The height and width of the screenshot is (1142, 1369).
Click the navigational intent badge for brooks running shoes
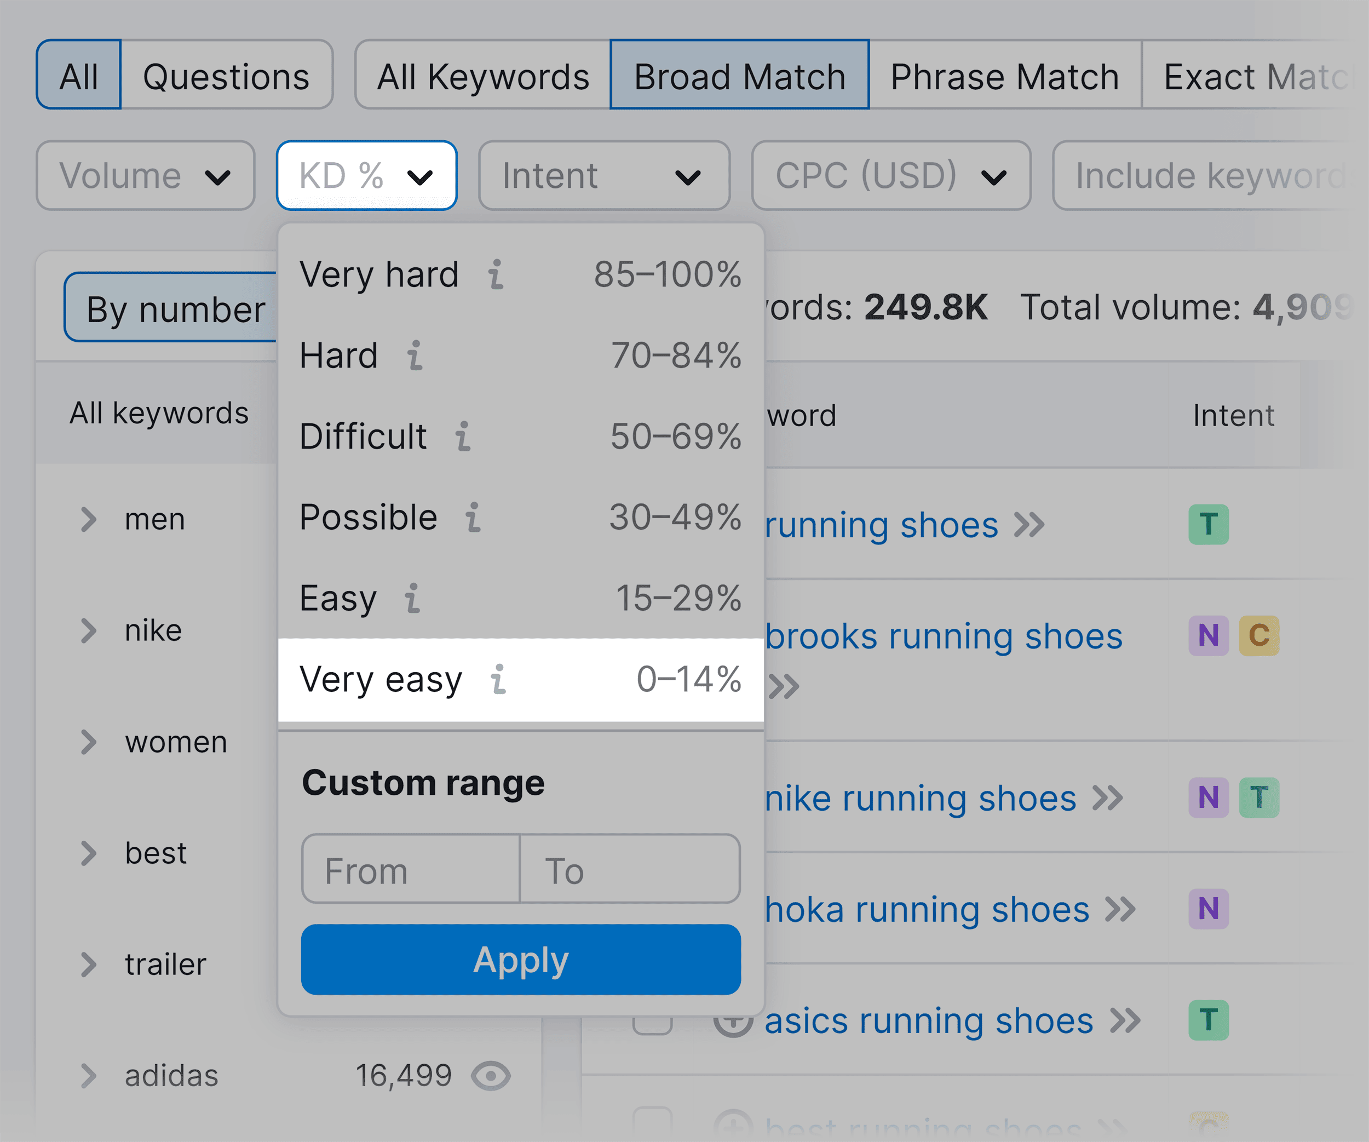click(x=1208, y=635)
